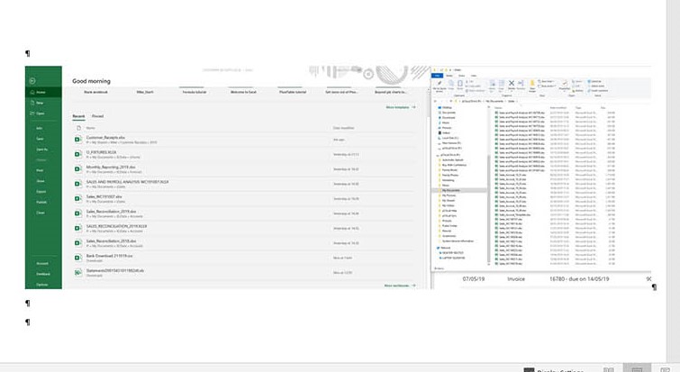Pick the Blank workbook template
Viewport: 680px width, 372px height.
(x=95, y=92)
